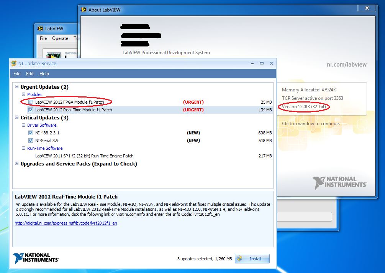Click the NI-Serial 3.9 row label
Viewport: 385px width, 273px height.
pos(47,141)
